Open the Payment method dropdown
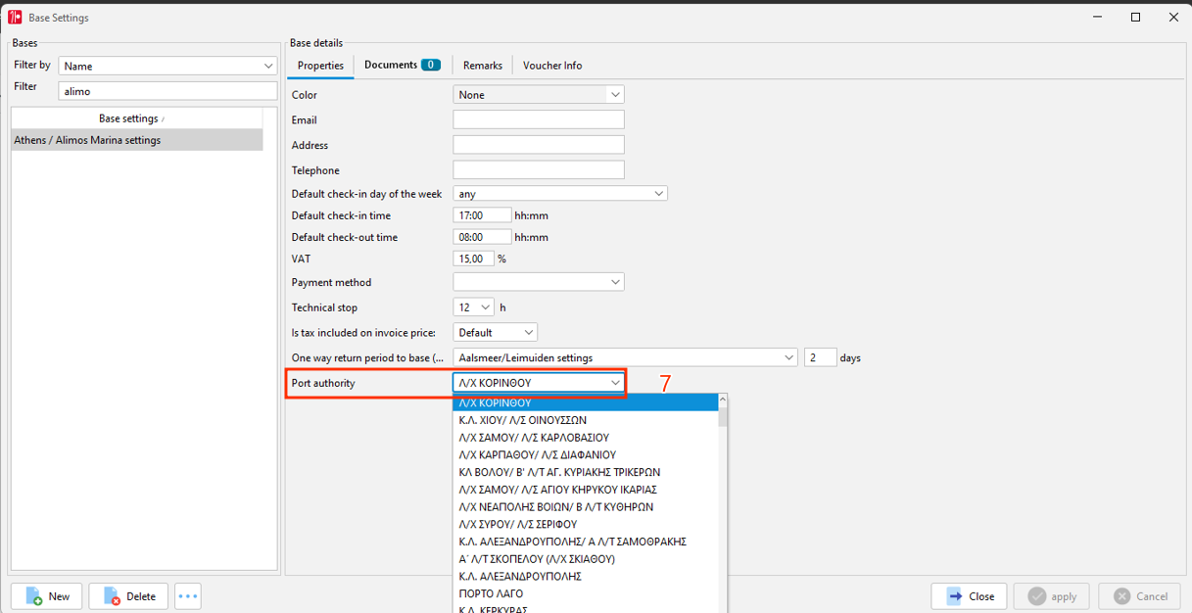This screenshot has width=1192, height=613. pyautogui.click(x=539, y=282)
